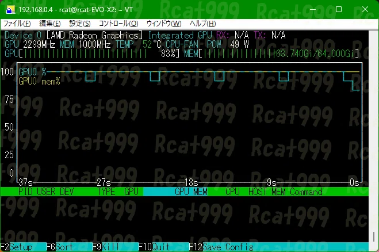This screenshot has width=379, height=252.
Task: Minimize the terminal window
Action: tap(313, 9)
